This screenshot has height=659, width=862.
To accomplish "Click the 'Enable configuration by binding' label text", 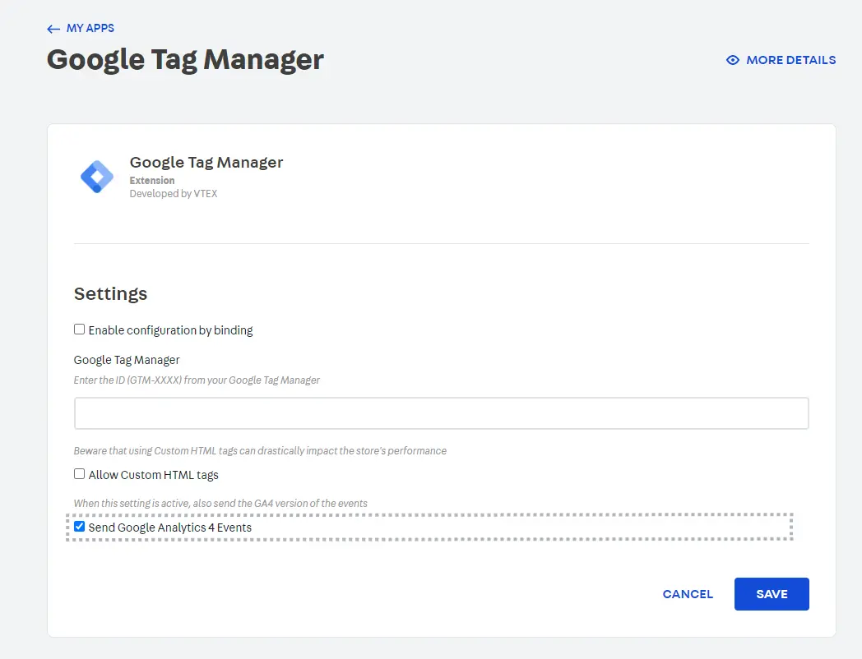I will (170, 330).
